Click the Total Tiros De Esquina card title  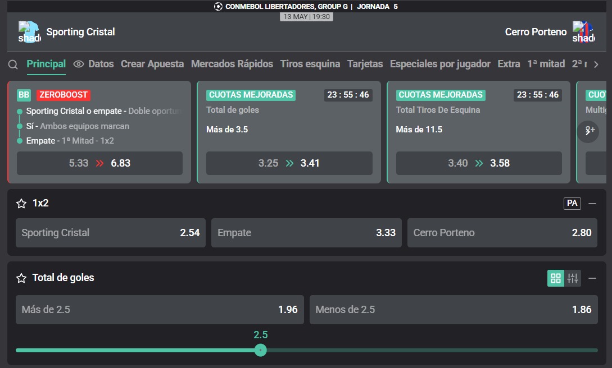pyautogui.click(x=438, y=110)
